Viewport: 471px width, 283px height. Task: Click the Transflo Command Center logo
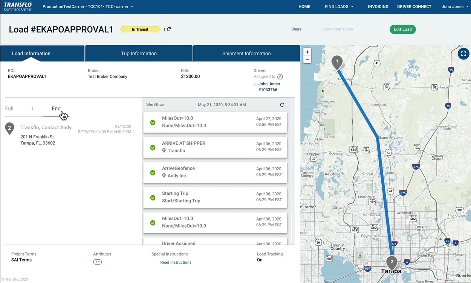pos(18,6)
